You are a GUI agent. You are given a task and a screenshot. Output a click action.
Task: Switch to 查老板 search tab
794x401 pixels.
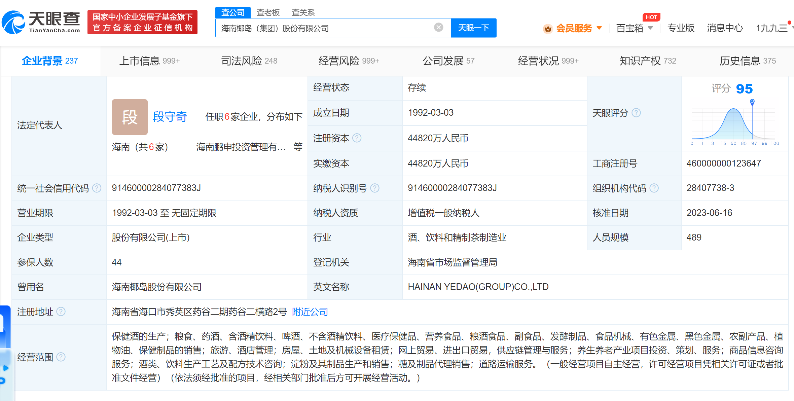tap(268, 12)
